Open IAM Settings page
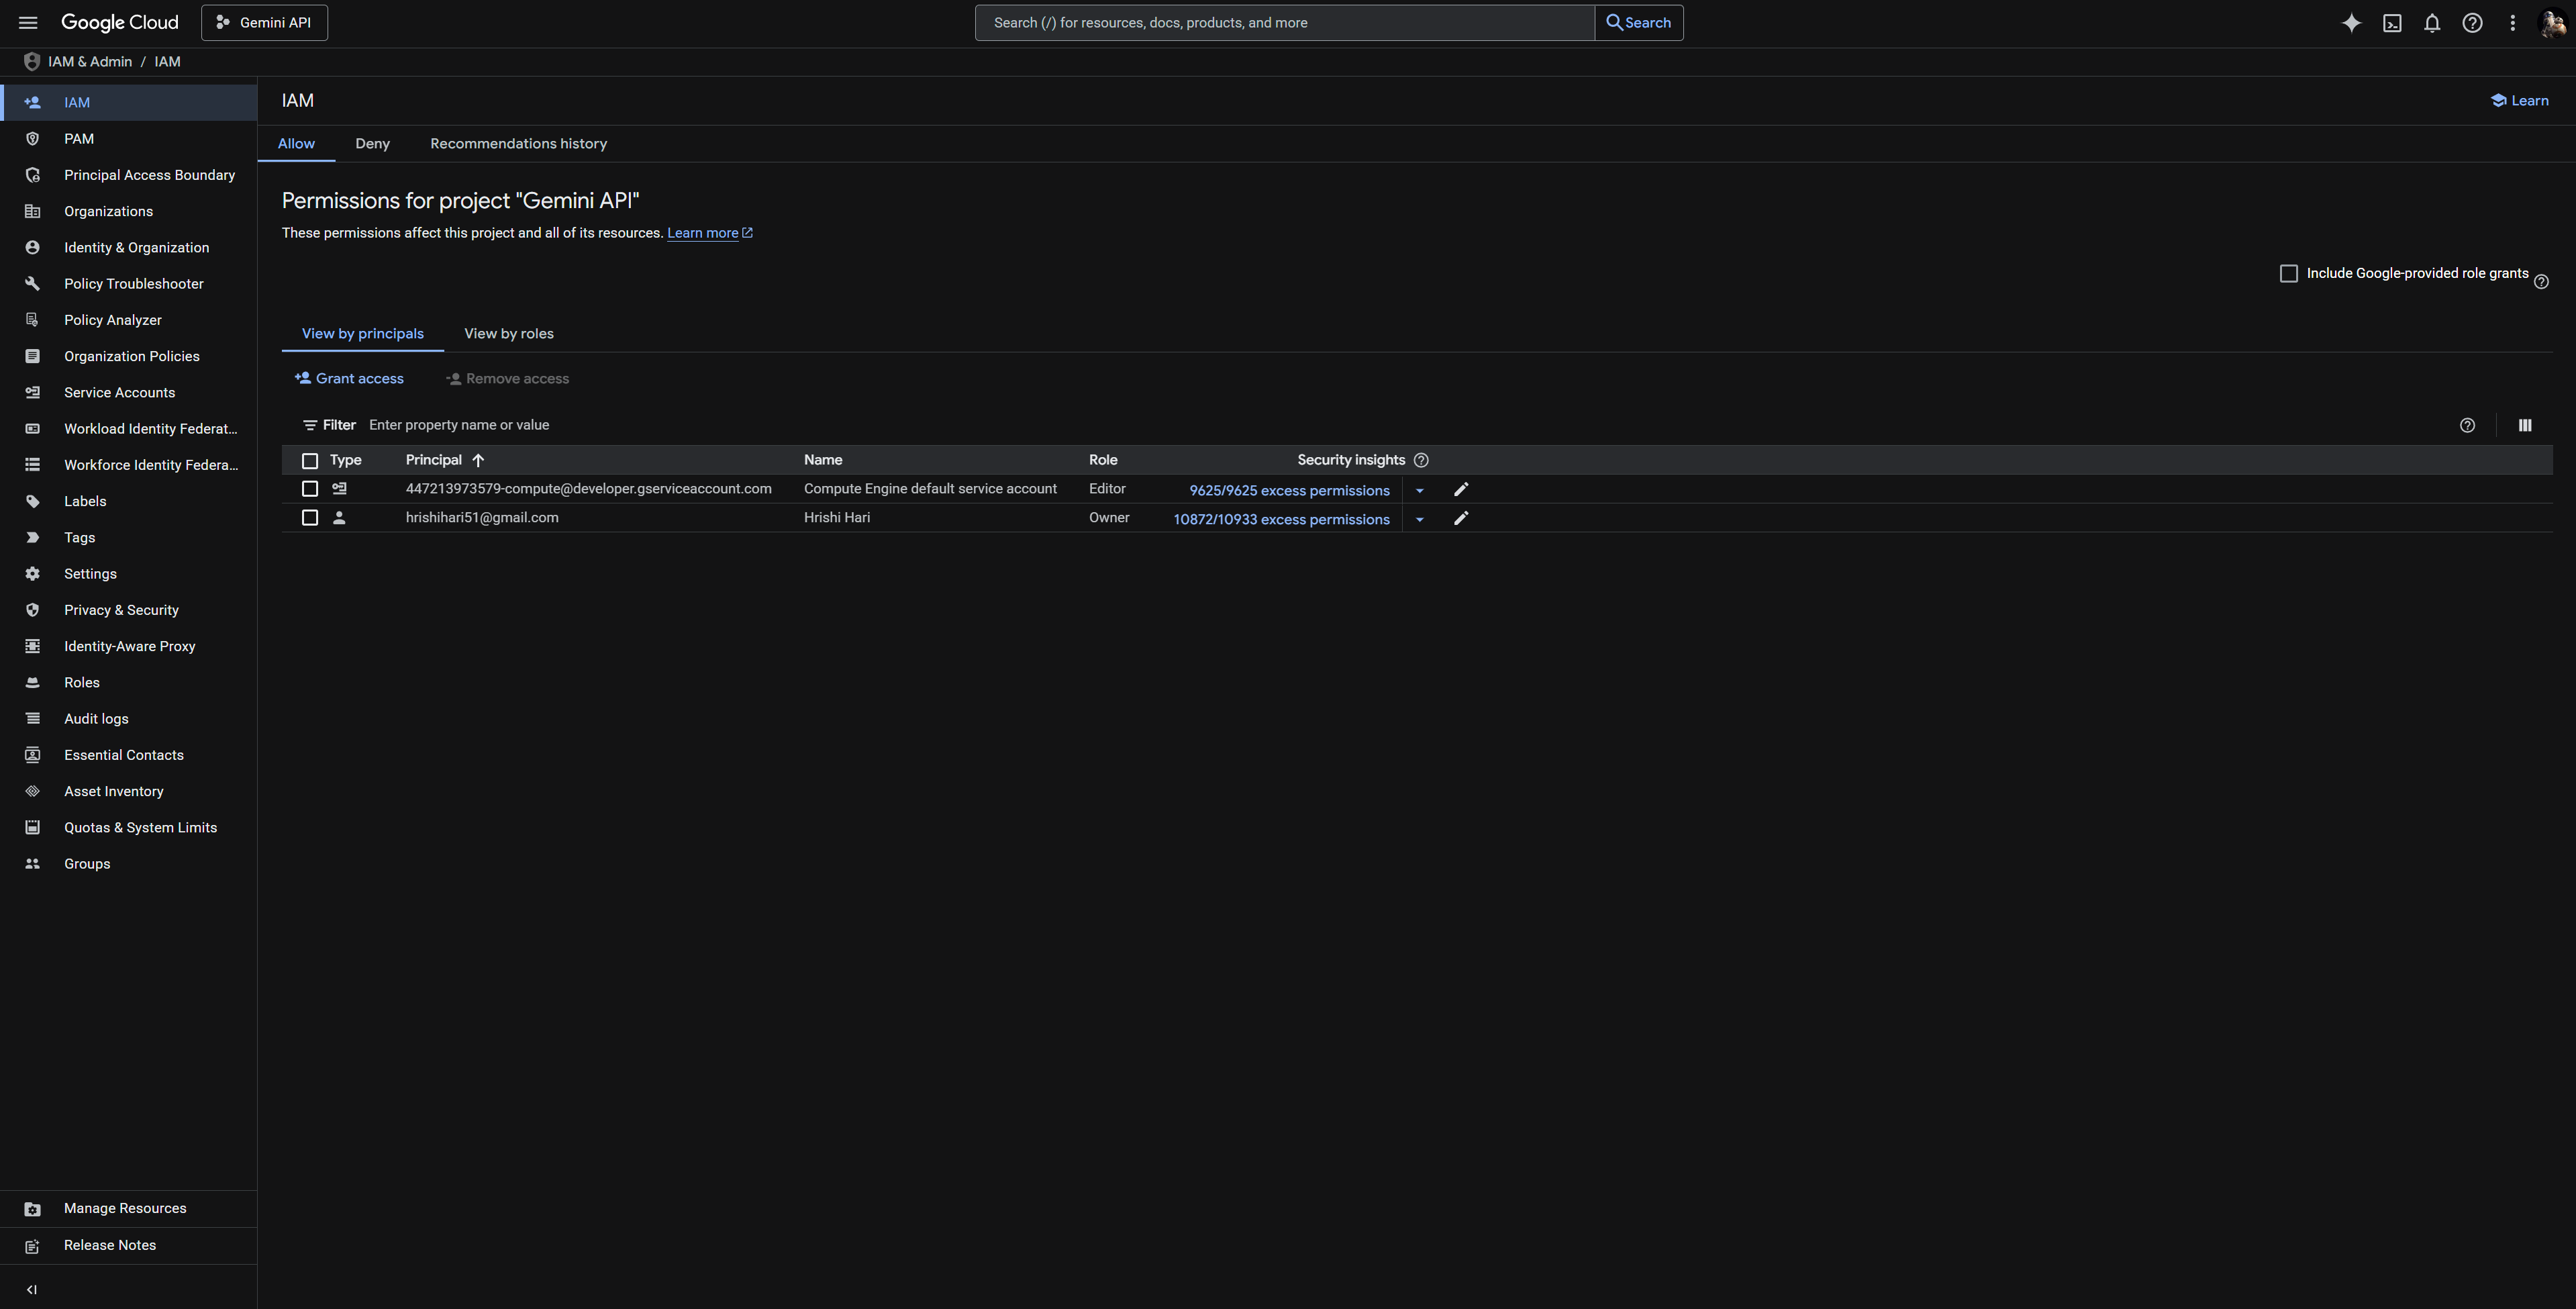The height and width of the screenshot is (1309, 2576). [128, 574]
